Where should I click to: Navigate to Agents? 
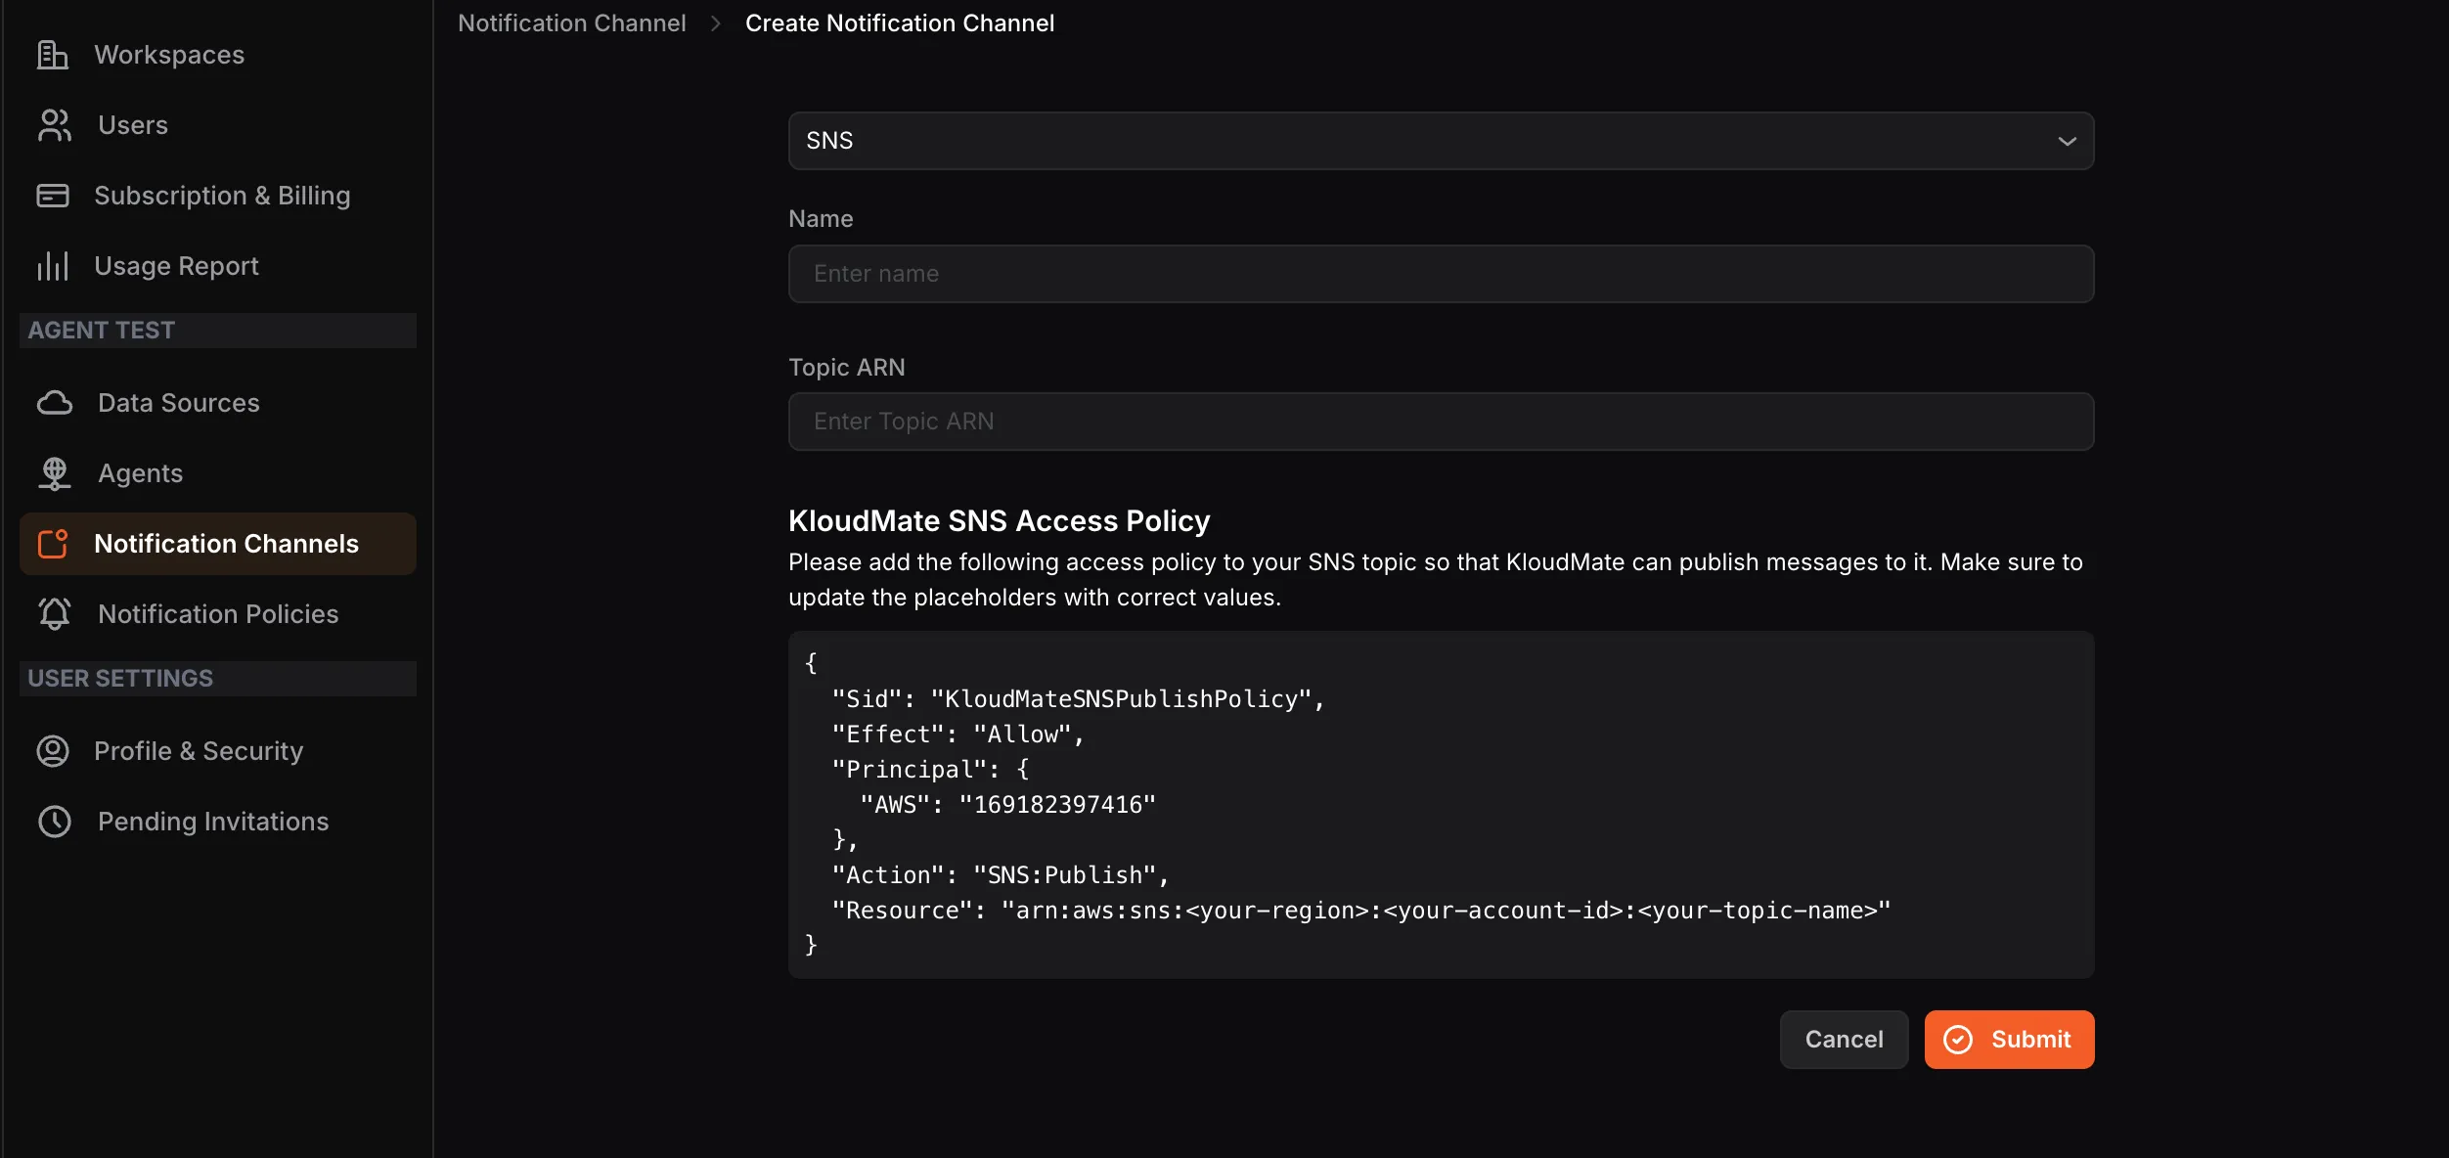(x=218, y=473)
